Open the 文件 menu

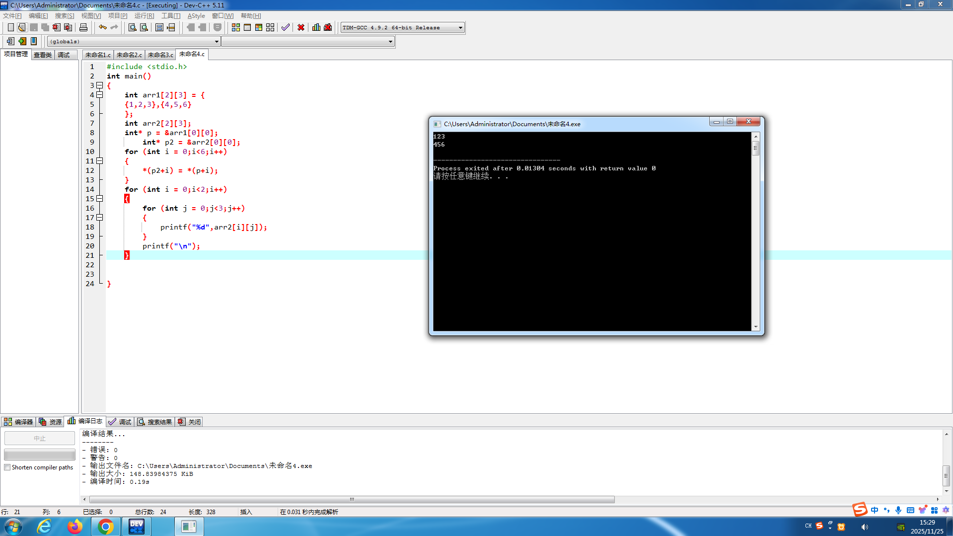pyautogui.click(x=12, y=16)
